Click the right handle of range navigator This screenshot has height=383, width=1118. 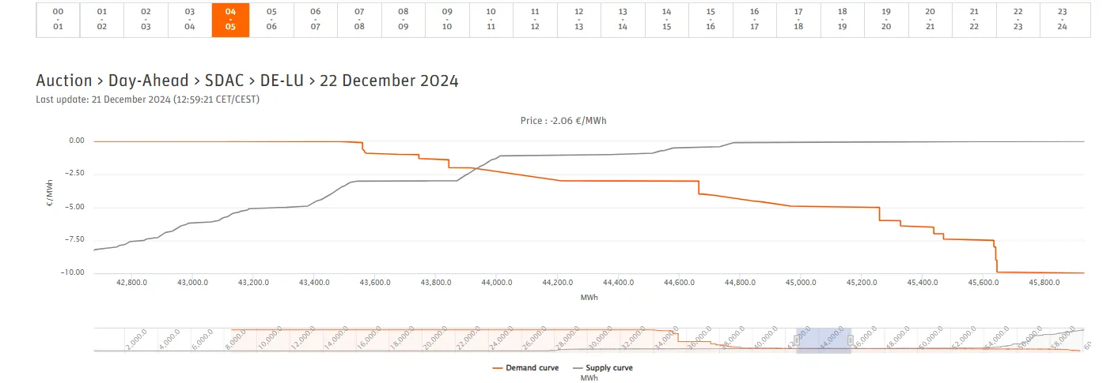point(851,340)
